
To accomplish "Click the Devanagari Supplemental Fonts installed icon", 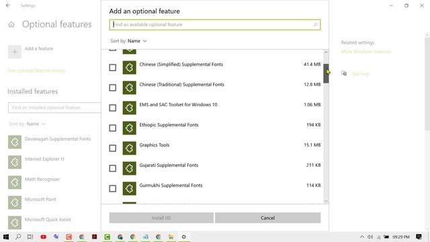I will [15, 142].
